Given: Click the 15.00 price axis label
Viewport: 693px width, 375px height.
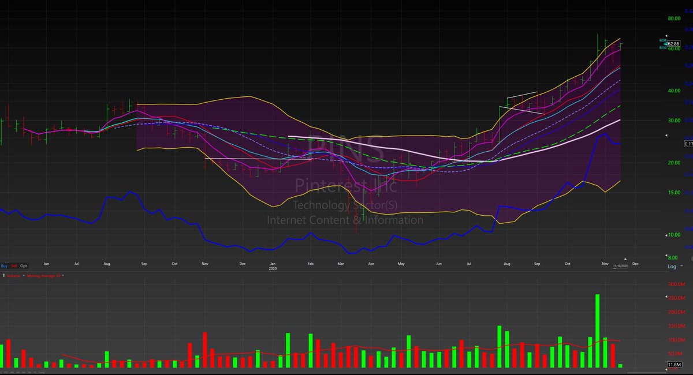Looking at the screenshot, I should [x=674, y=193].
